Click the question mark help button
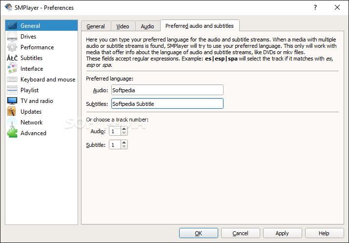 click(x=315, y=7)
